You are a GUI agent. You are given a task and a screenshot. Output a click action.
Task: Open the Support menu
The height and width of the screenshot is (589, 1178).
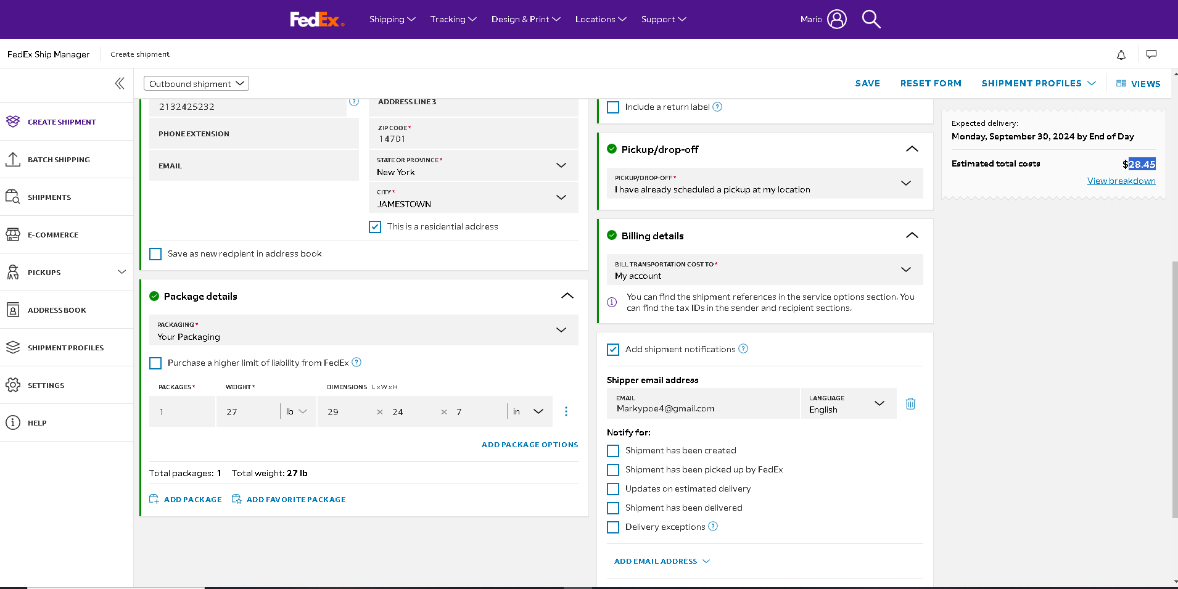664,19
